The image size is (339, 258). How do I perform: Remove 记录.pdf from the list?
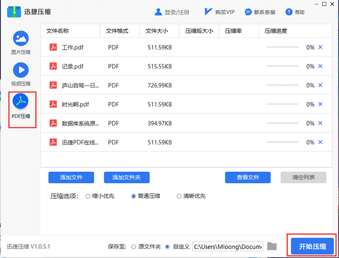pos(321,66)
